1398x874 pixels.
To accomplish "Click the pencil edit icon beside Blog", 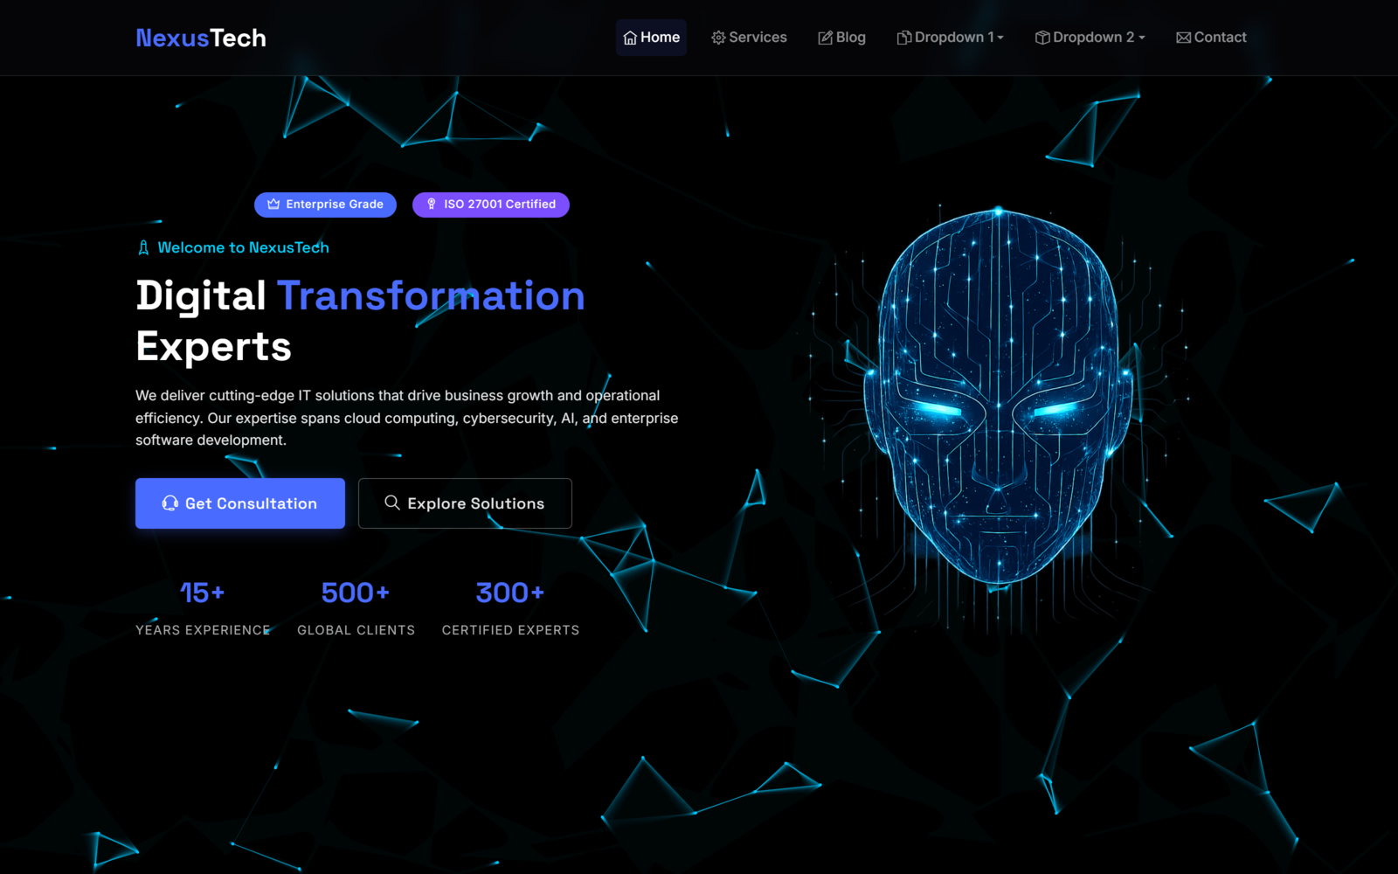I will point(825,38).
